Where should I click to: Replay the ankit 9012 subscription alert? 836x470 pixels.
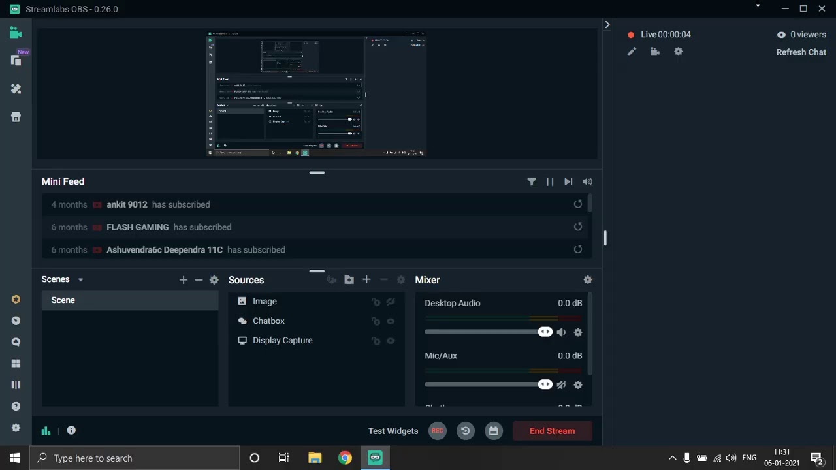pyautogui.click(x=578, y=204)
